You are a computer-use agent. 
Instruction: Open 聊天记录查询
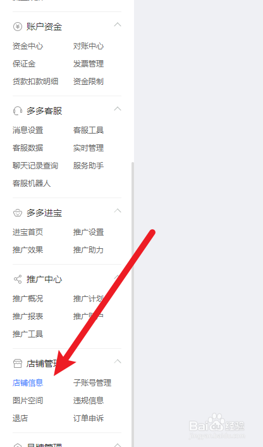[35, 166]
